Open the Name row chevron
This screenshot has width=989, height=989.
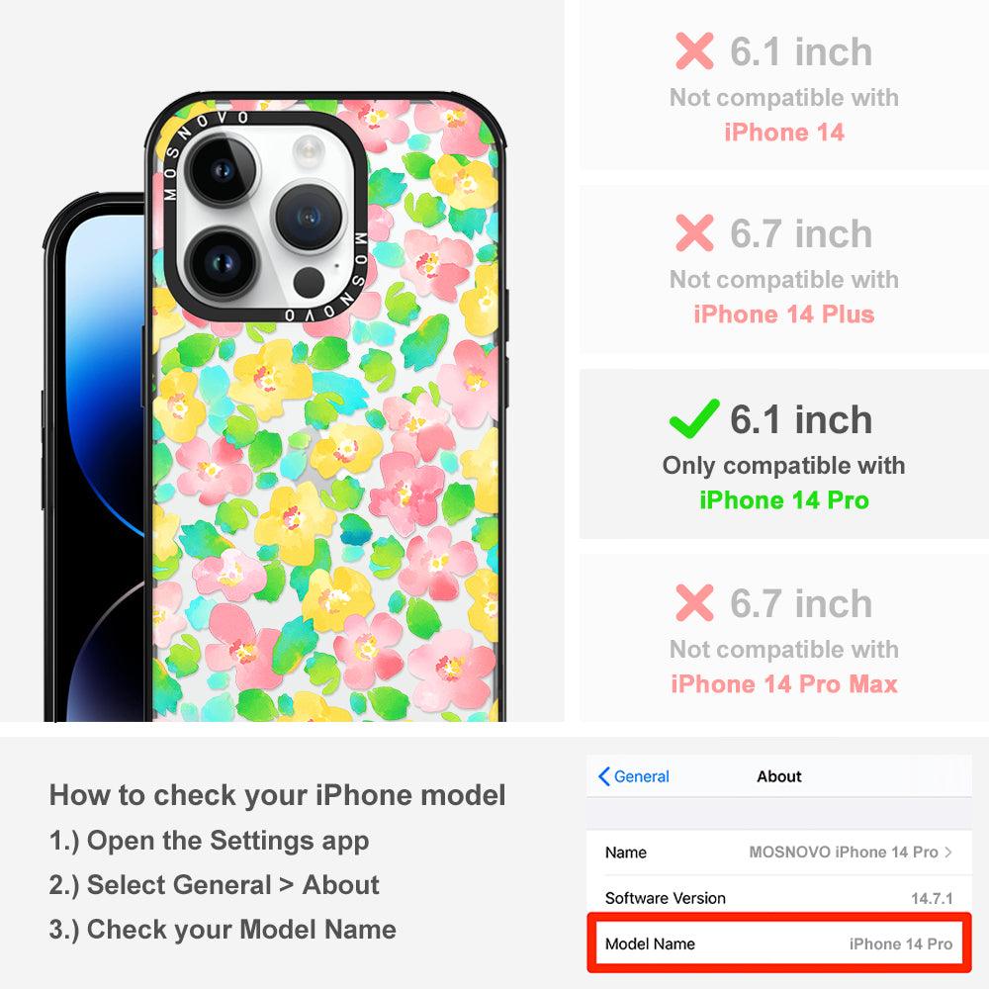point(948,853)
